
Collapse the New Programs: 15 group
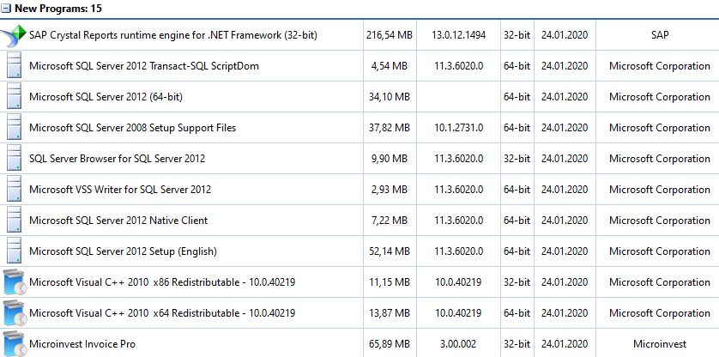(6, 9)
